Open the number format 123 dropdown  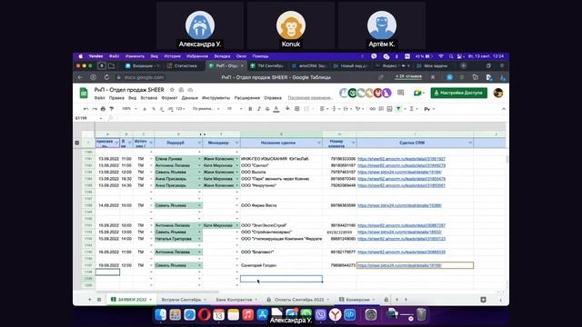[x=181, y=109]
